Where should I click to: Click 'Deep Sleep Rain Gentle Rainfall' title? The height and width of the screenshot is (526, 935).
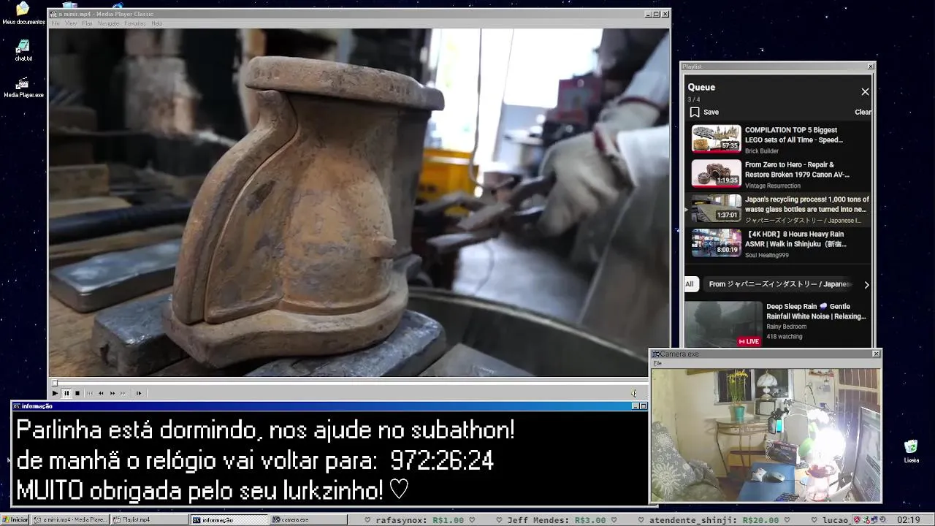(816, 311)
